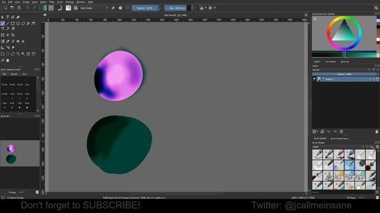Screen dimensions: 380x213
Task: Pick the Ellipse shape tool
Action: (18, 24)
